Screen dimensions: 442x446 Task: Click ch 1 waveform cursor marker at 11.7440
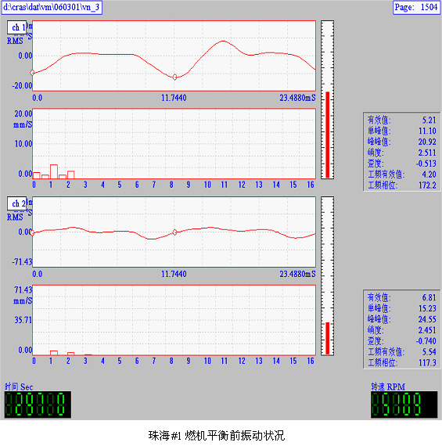(174, 77)
